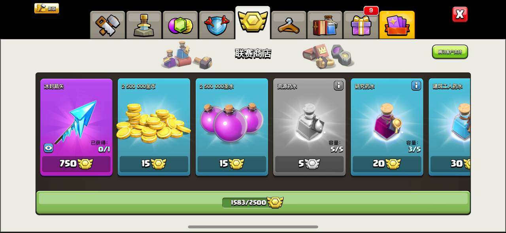The image size is (506, 233).
Task: Buy 2 500 000金币 for 15 medals
Action: click(154, 164)
